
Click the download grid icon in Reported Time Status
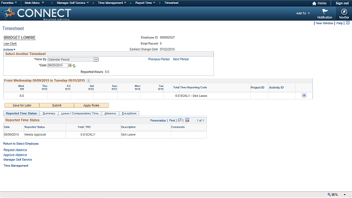click(187, 120)
